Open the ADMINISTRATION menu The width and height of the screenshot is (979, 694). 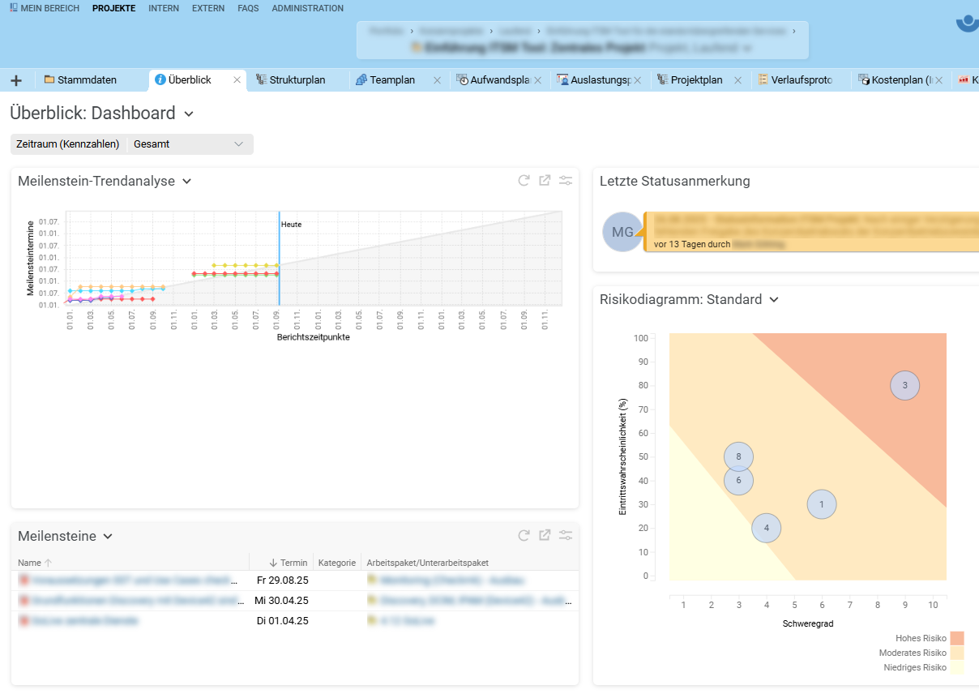(x=307, y=8)
